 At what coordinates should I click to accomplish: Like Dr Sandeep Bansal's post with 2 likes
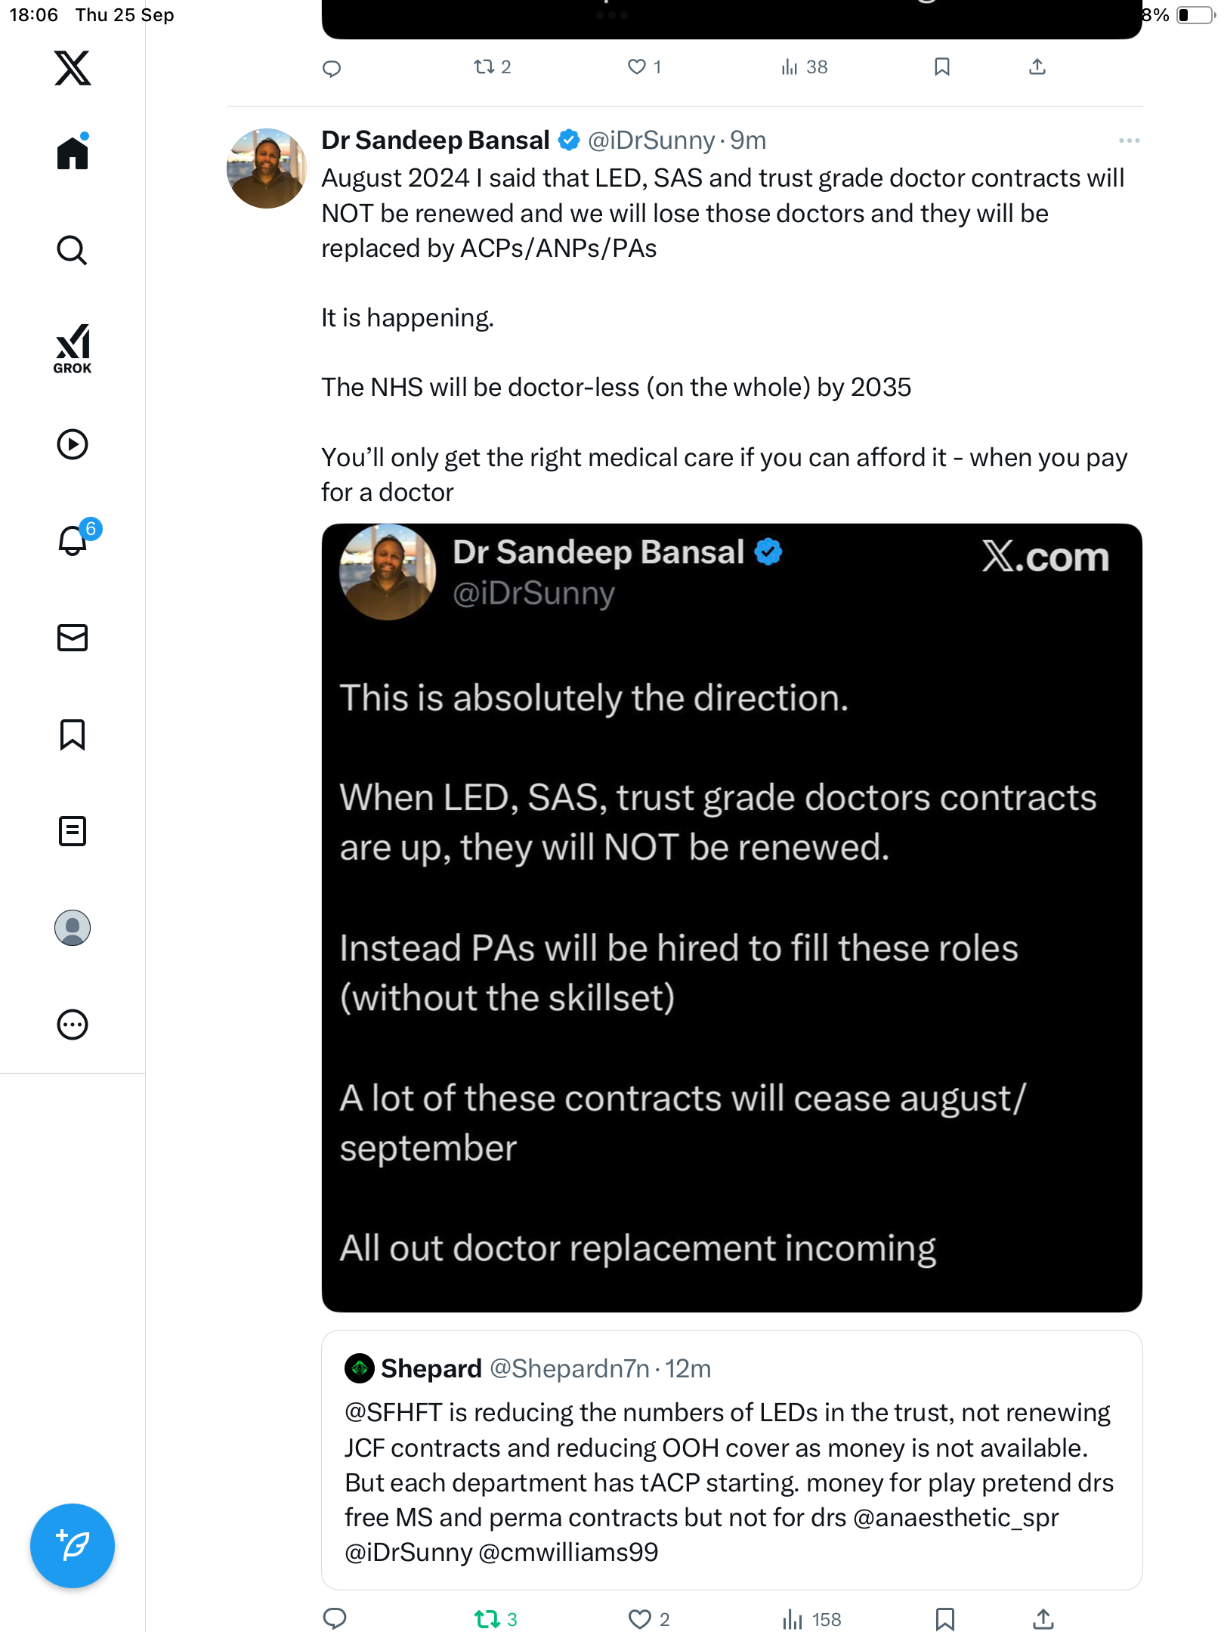pyautogui.click(x=640, y=1619)
